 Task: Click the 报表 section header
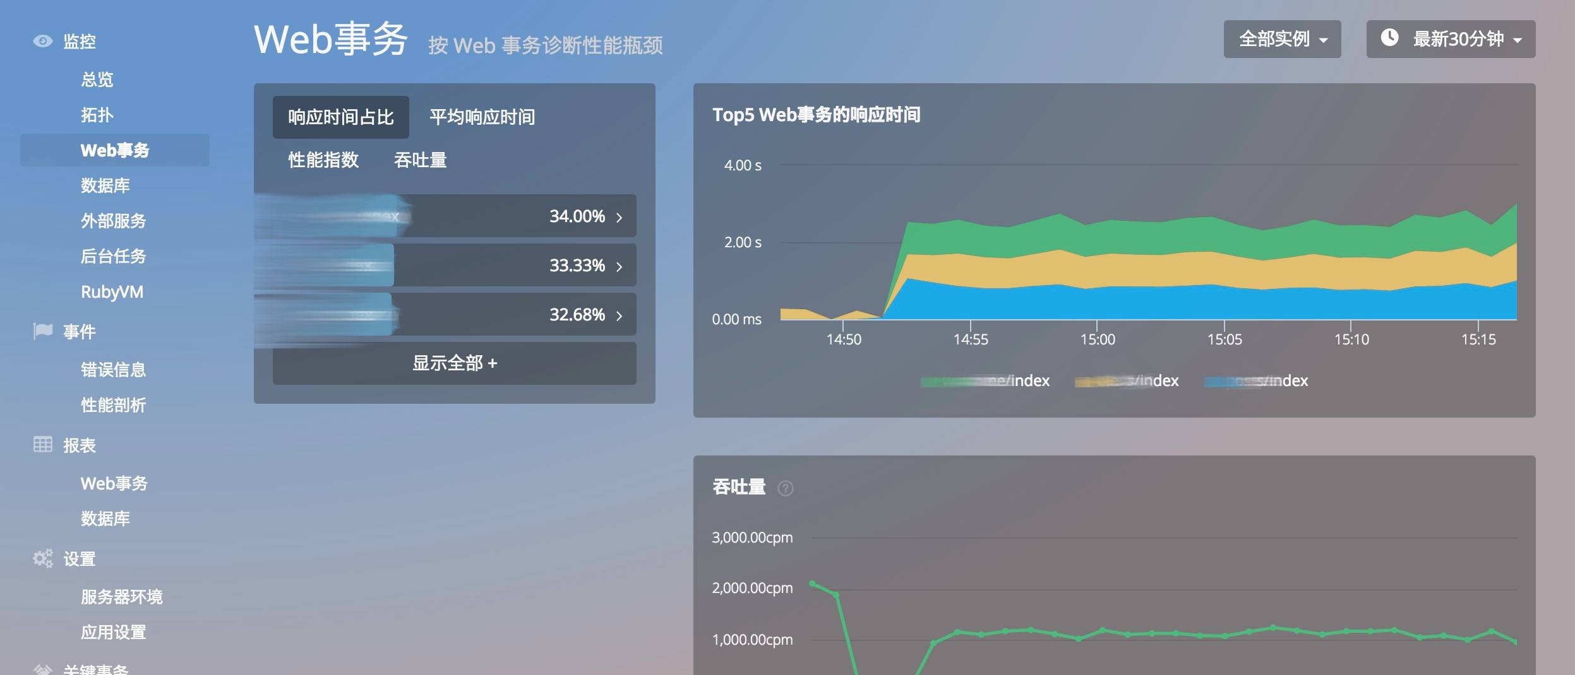80,445
